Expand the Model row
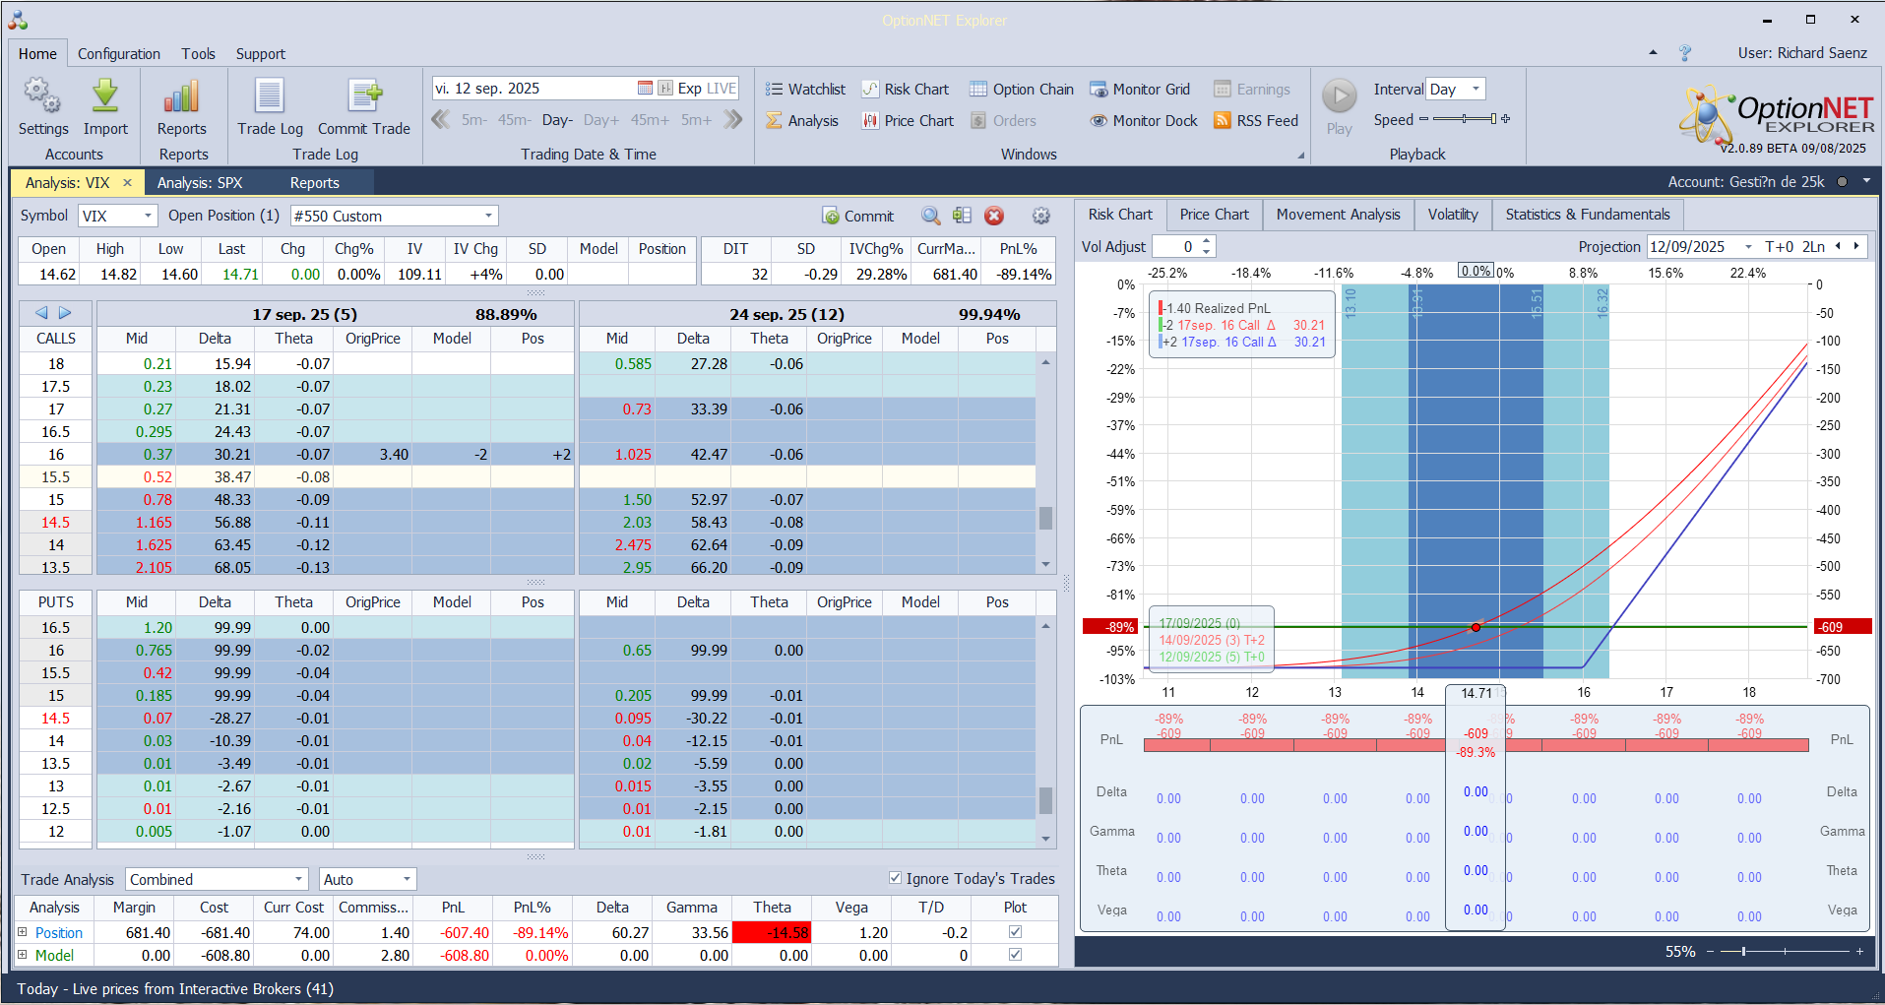1885x1005 pixels. point(22,954)
